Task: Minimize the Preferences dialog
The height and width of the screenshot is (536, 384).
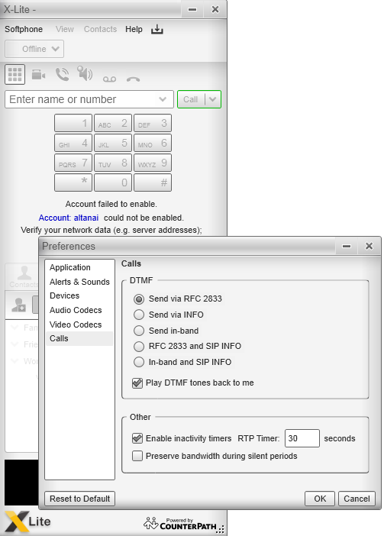Action: click(347, 246)
